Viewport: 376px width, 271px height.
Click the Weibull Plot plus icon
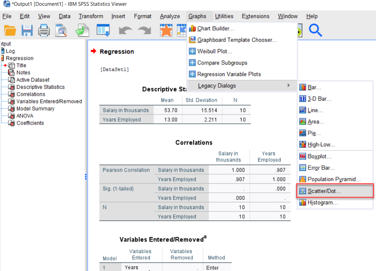(x=192, y=51)
